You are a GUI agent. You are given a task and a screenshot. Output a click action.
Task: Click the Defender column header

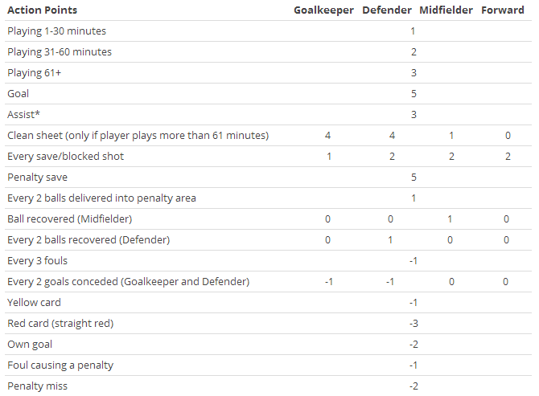388,10
